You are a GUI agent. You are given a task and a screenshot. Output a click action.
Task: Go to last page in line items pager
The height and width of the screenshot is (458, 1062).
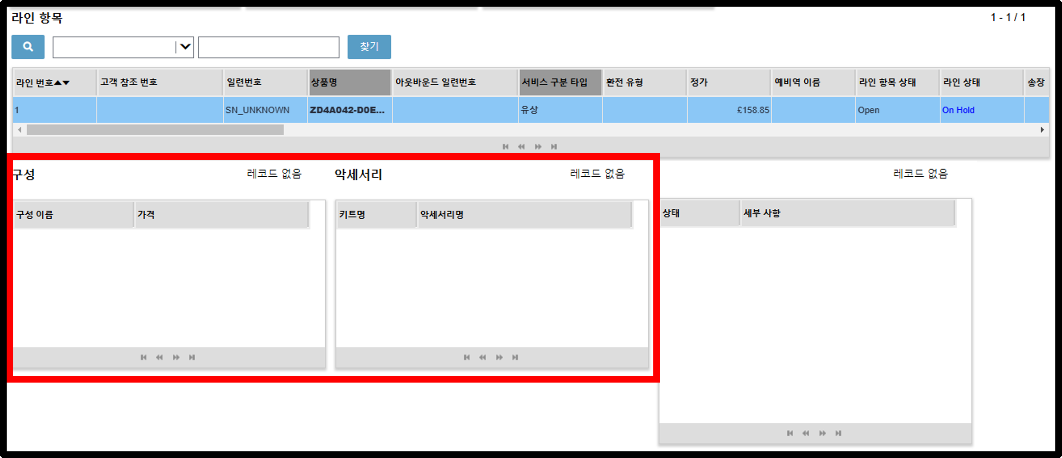coord(554,146)
